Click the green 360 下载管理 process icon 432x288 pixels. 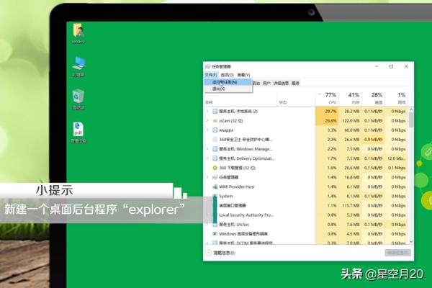[215, 168]
